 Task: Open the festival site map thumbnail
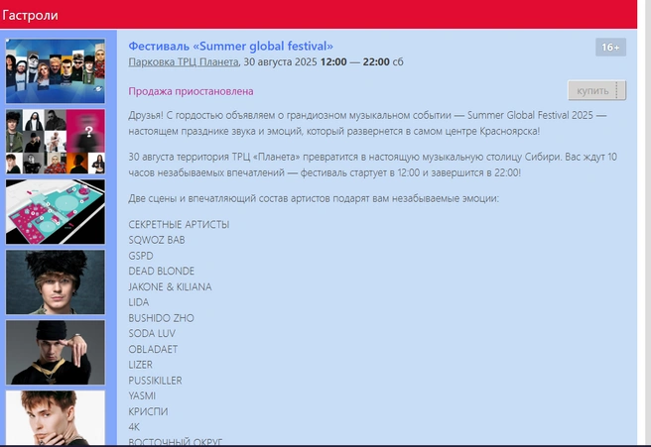click(x=56, y=212)
